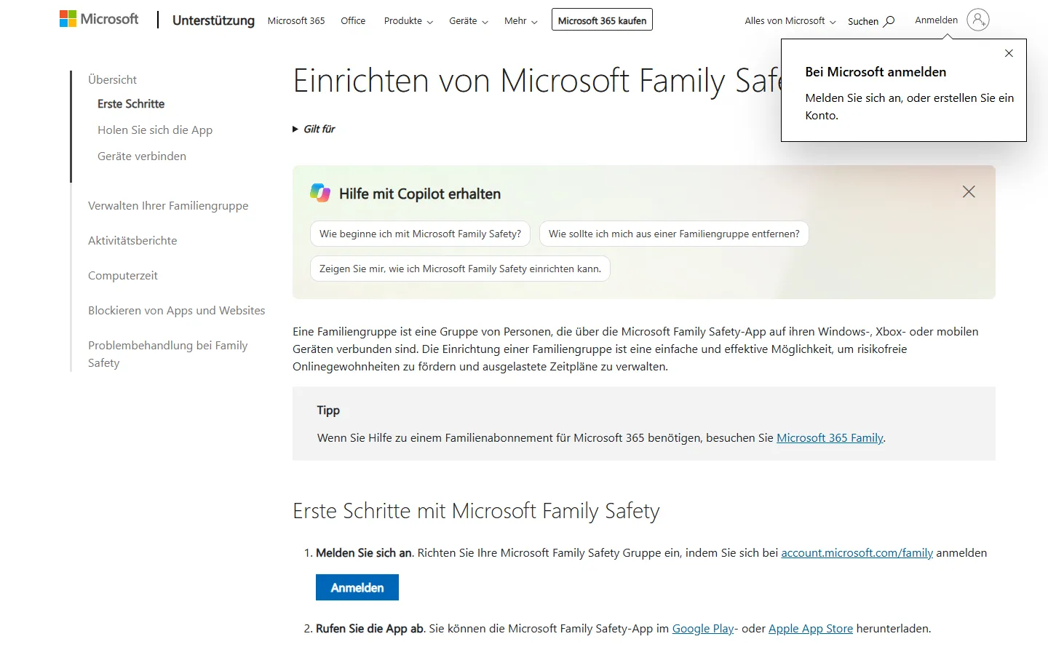Open the Office nav item
1048x655 pixels.
(x=353, y=21)
